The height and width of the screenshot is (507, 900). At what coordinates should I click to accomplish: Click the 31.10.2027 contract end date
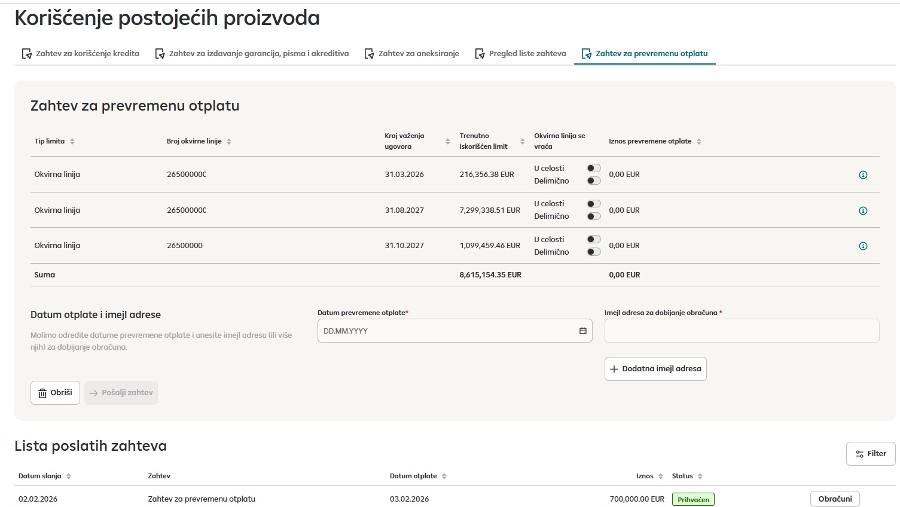[x=404, y=246]
